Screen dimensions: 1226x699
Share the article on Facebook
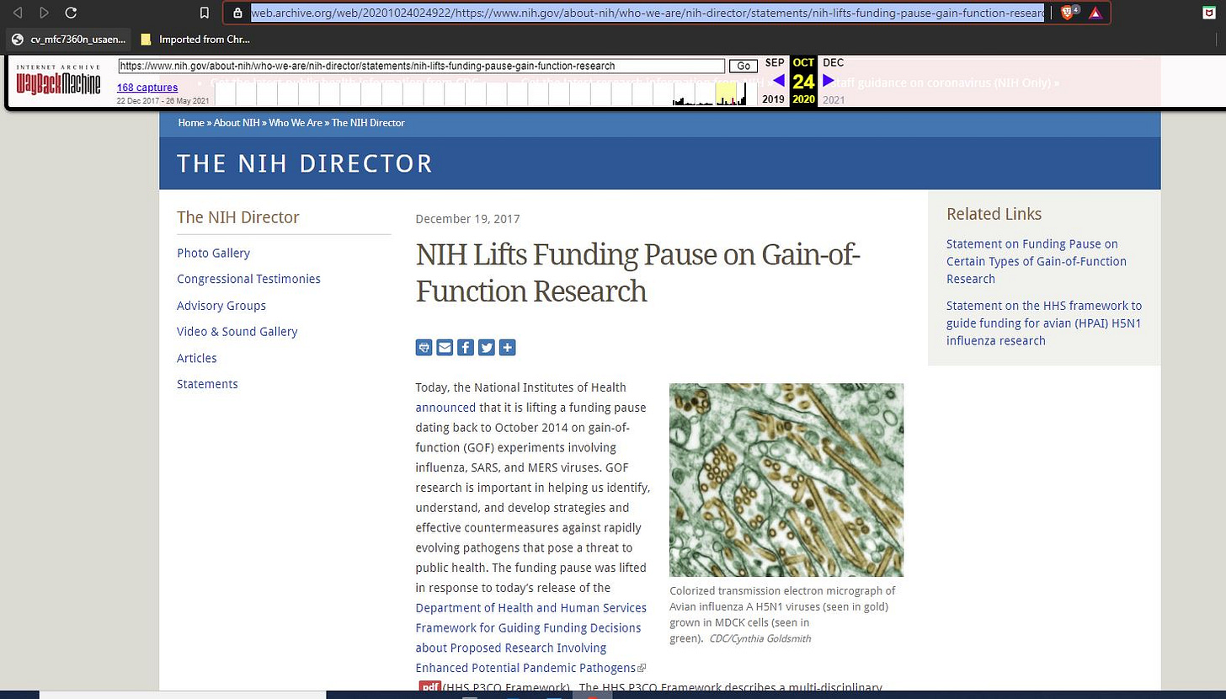click(x=466, y=348)
